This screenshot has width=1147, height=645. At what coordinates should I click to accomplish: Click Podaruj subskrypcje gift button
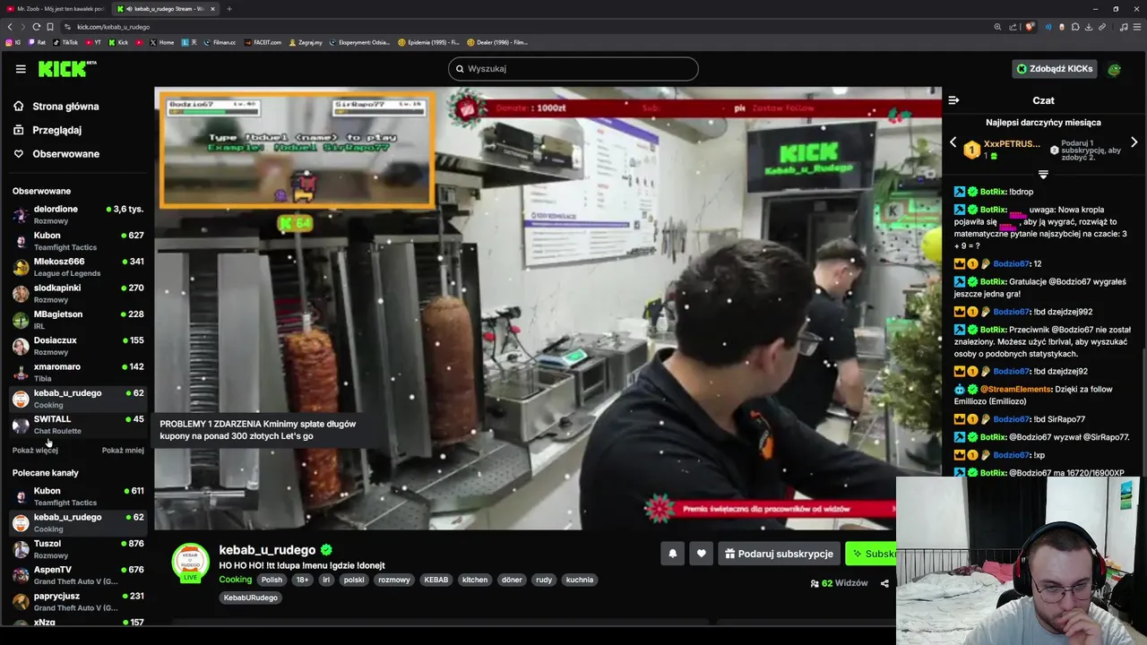[779, 554]
